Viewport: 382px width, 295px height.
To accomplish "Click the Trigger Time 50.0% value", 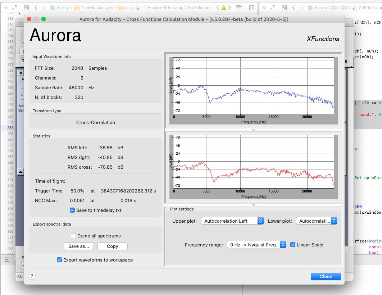I will tap(77, 191).
